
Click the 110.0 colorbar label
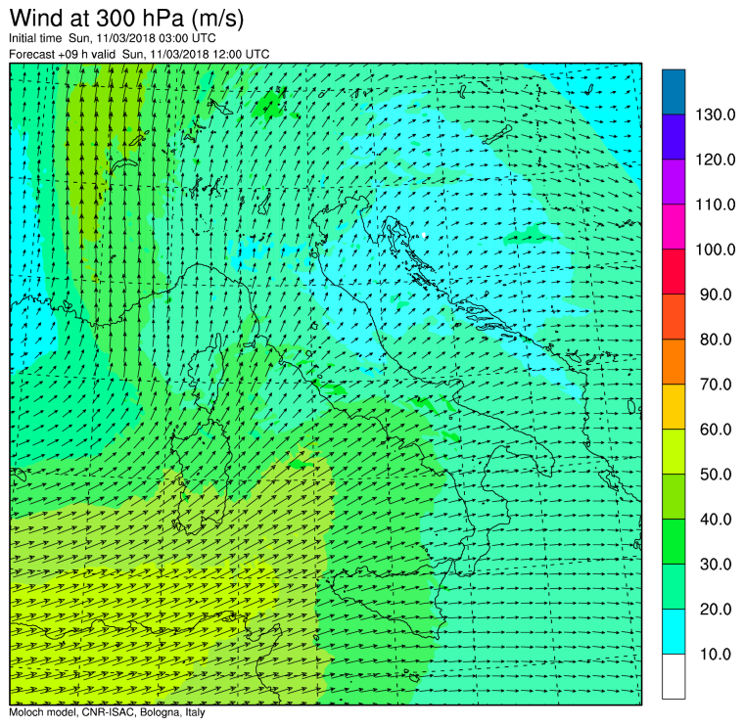pyautogui.click(x=715, y=204)
